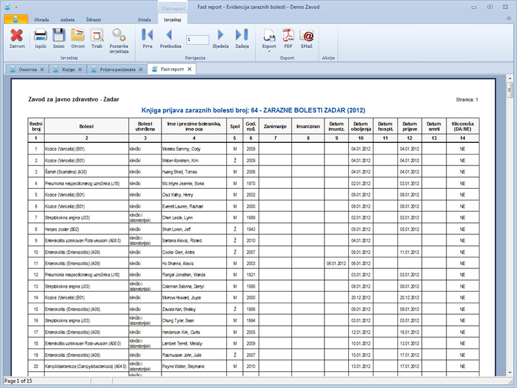The width and height of the screenshot is (517, 388).
Task: Click the Imuniziran column header
Action: [308, 126]
